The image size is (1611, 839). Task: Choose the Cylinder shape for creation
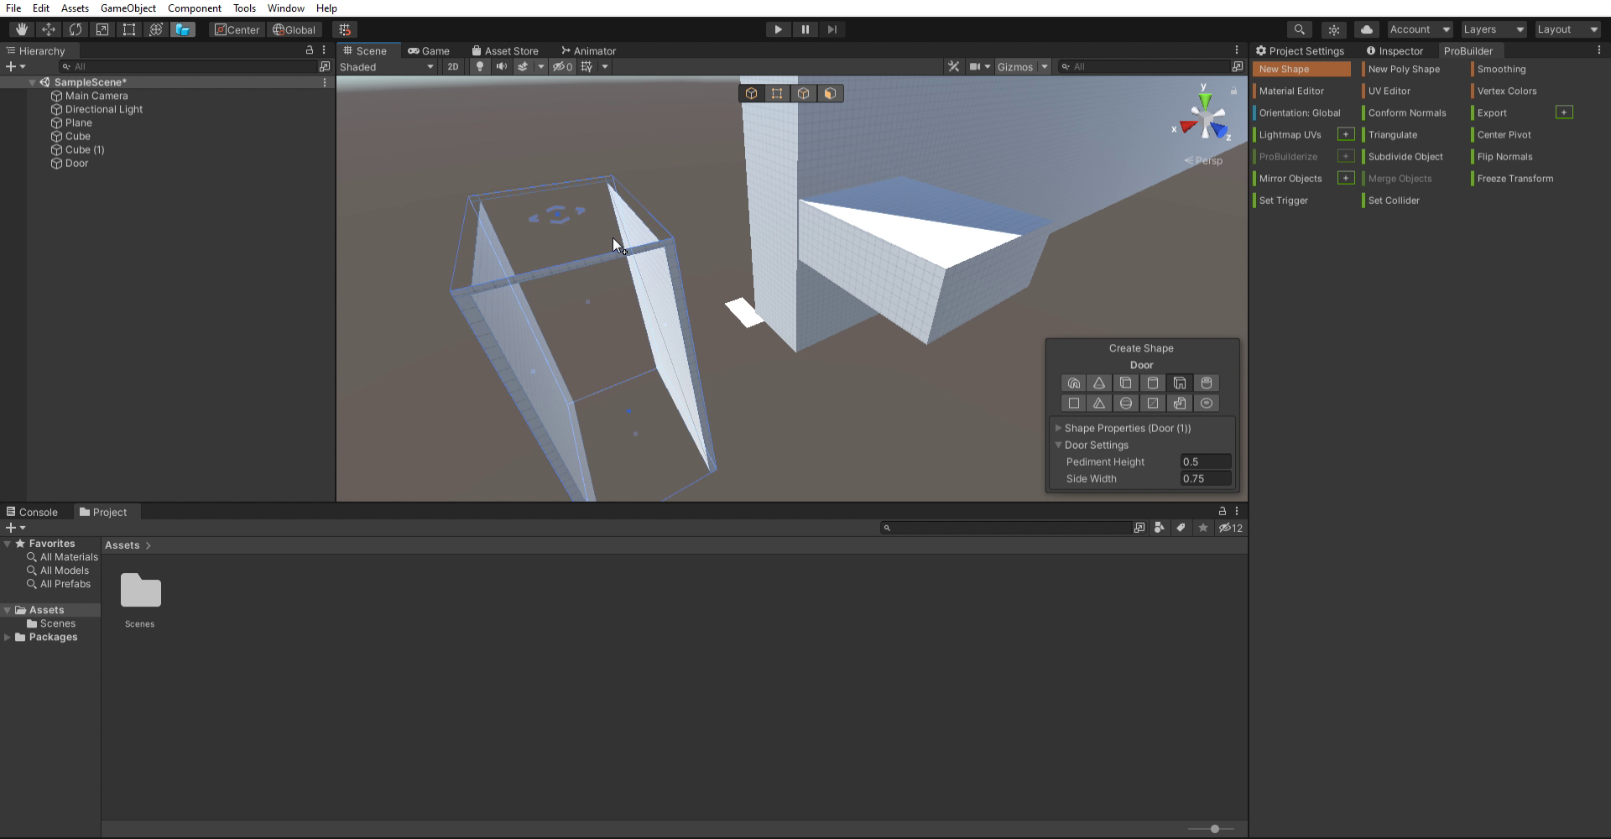point(1153,383)
